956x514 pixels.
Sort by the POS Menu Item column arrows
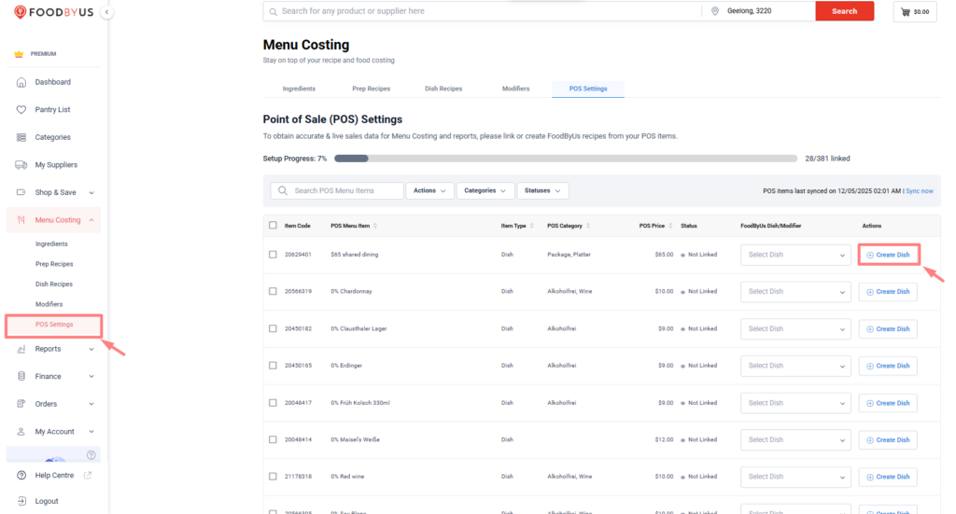[x=375, y=226]
